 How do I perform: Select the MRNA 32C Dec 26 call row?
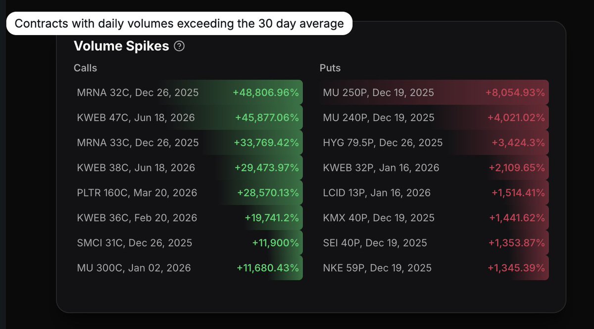(188, 93)
